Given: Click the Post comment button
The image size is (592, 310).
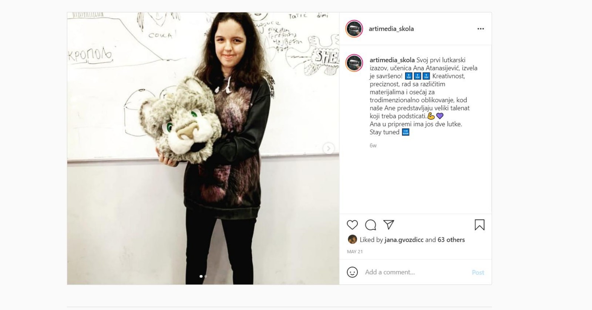Looking at the screenshot, I should [x=478, y=273].
